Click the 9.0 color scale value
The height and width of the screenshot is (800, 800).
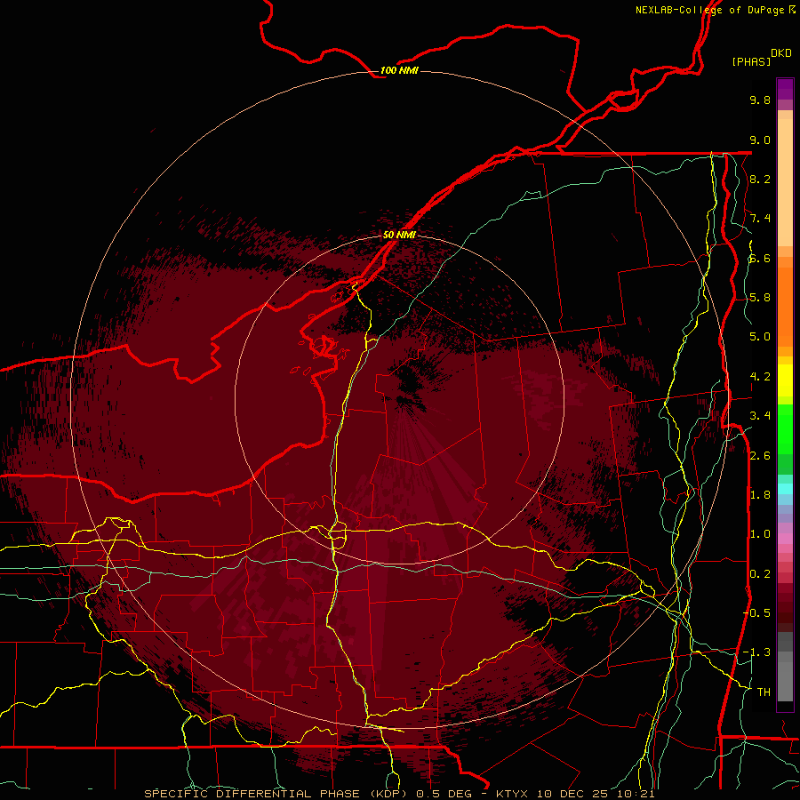point(760,140)
